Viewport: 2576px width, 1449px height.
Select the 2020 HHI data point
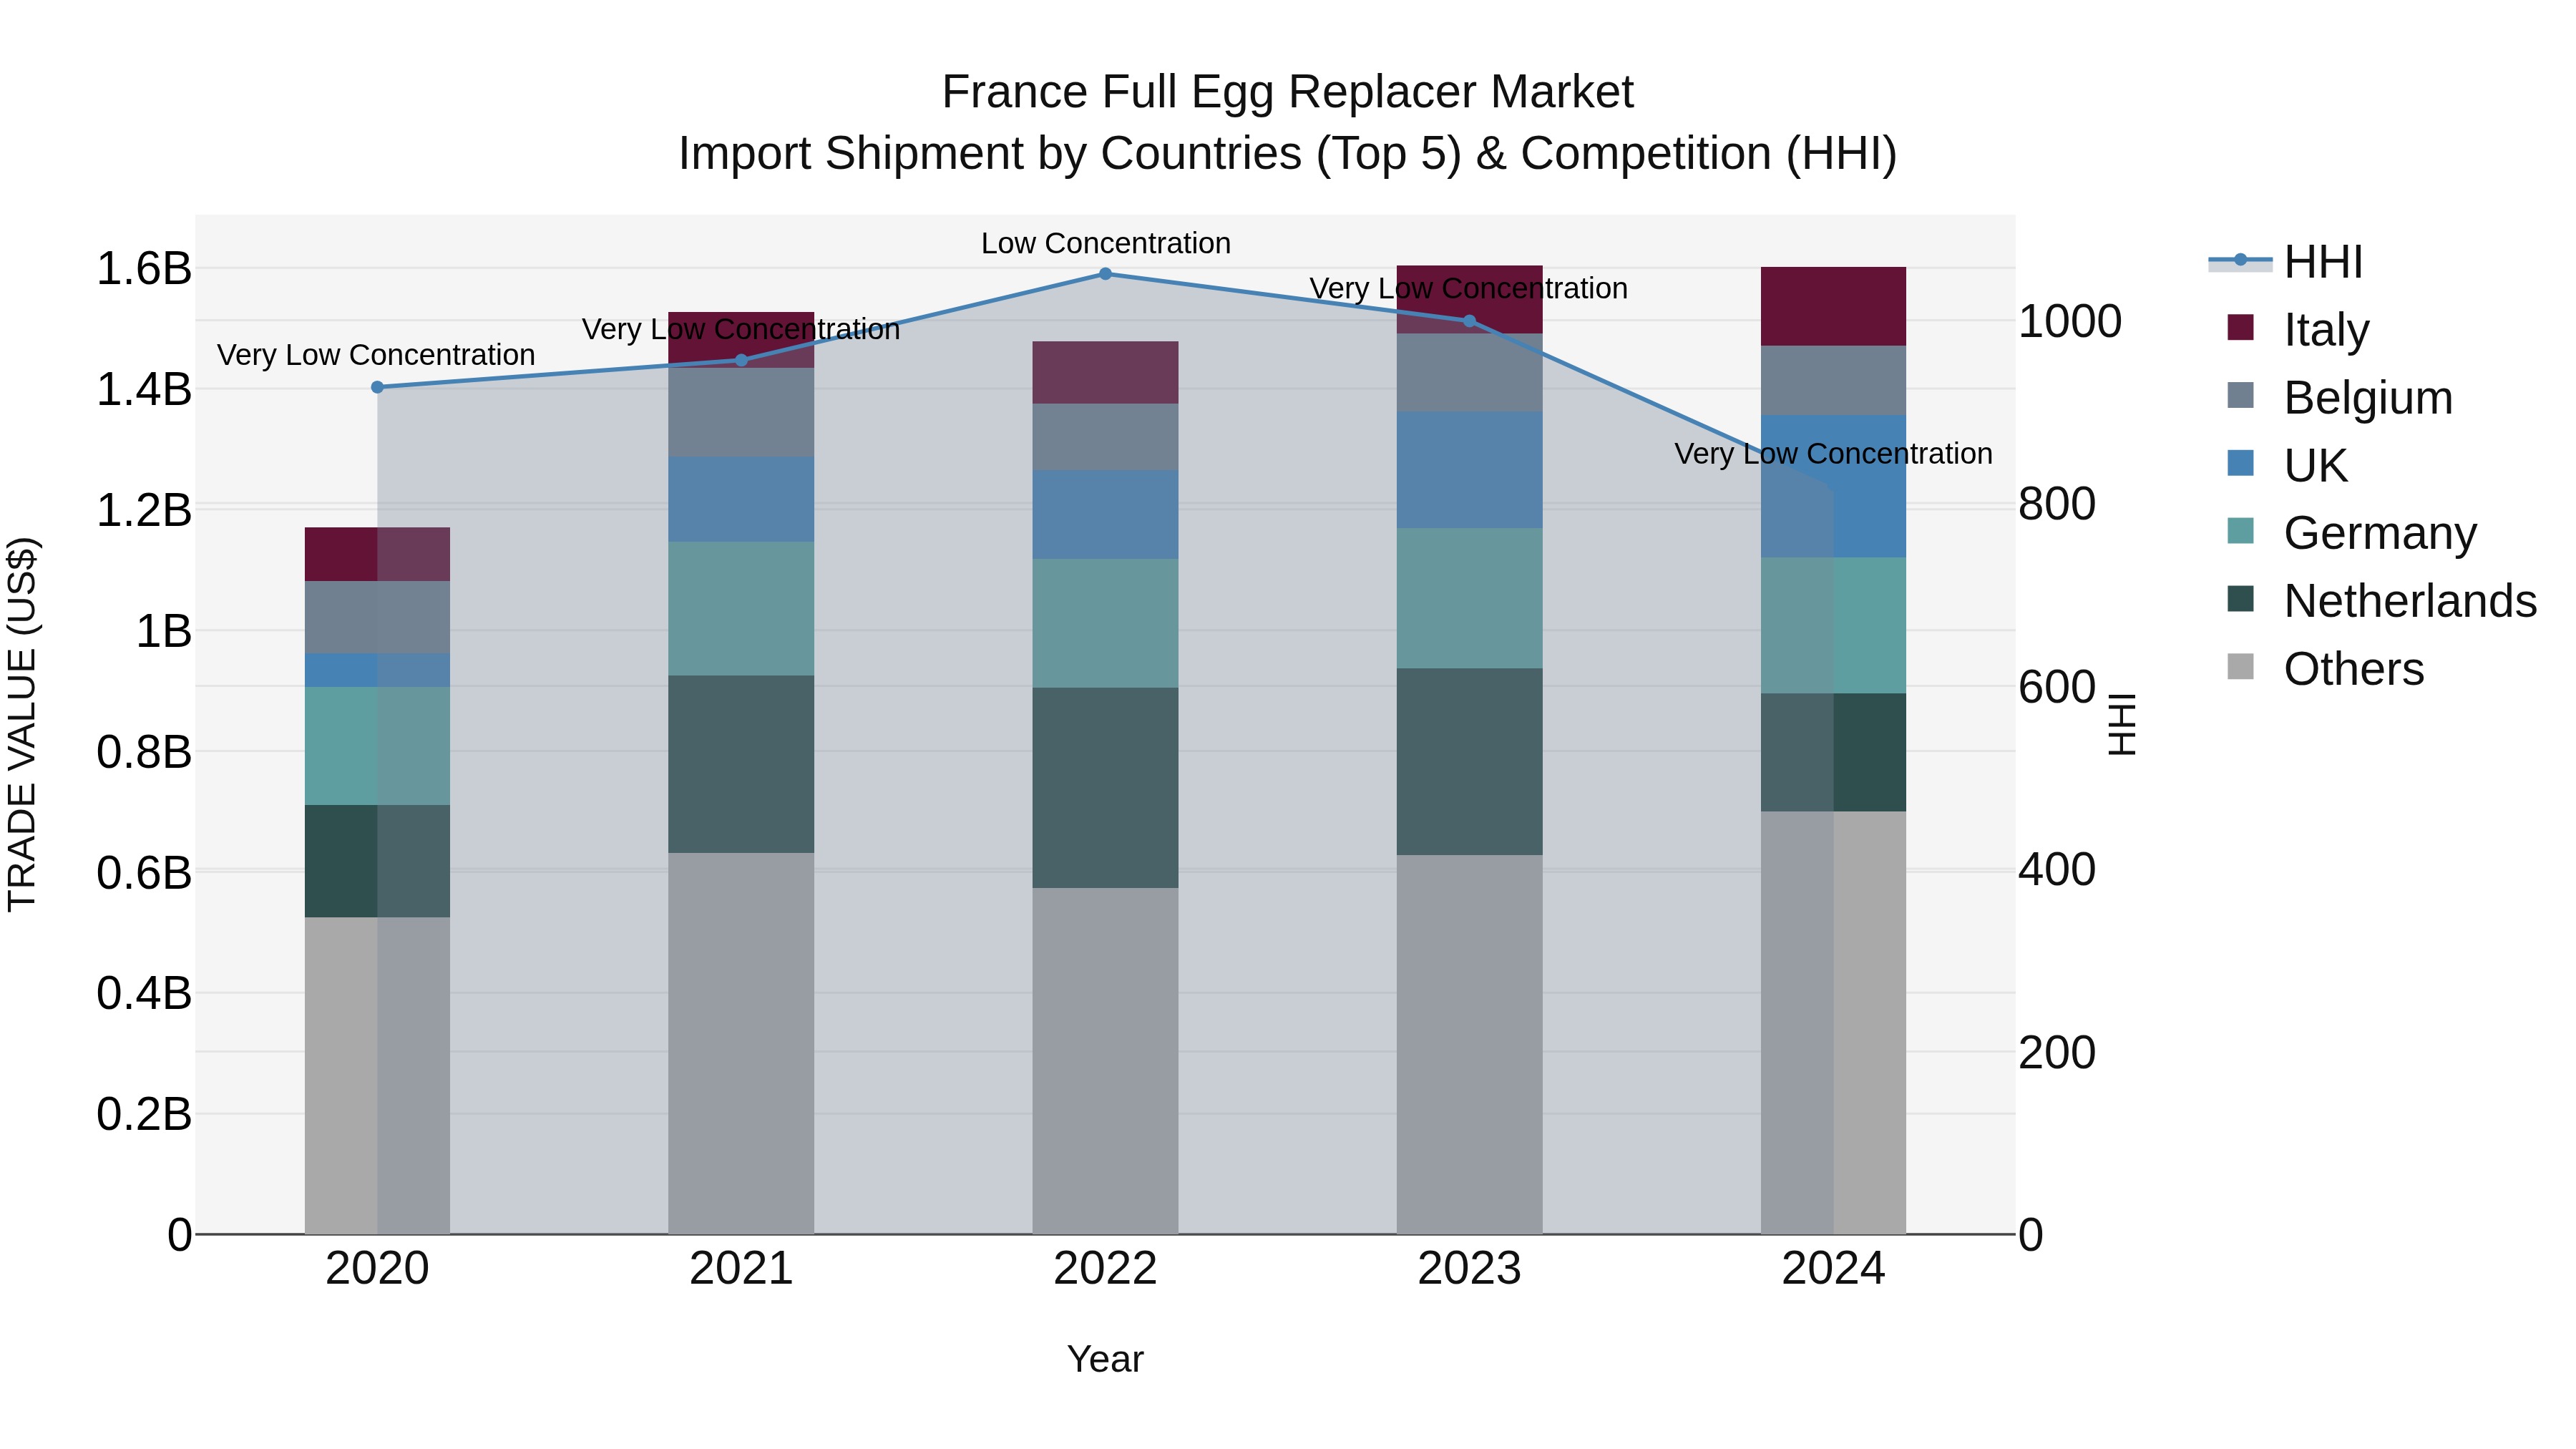[x=377, y=388]
